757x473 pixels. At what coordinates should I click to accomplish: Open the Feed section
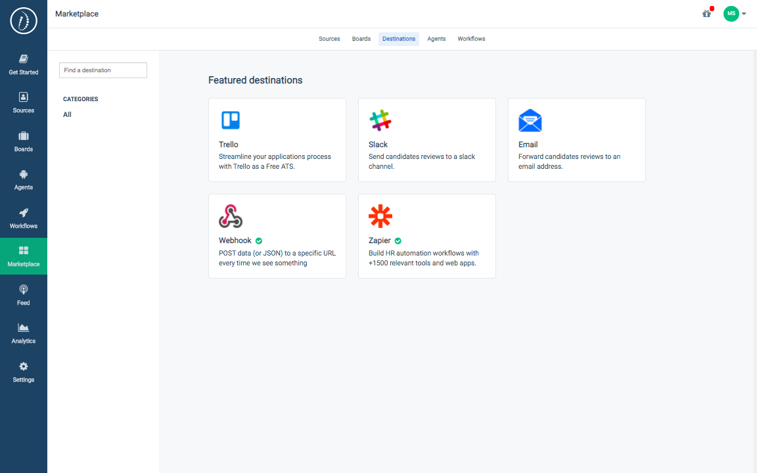coord(23,295)
